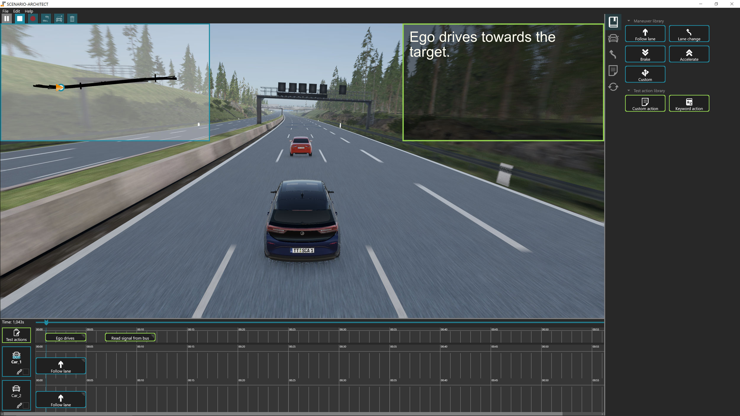This screenshot has height=416, width=740.
Task: Stop the simulation with the square button
Action: click(x=20, y=19)
